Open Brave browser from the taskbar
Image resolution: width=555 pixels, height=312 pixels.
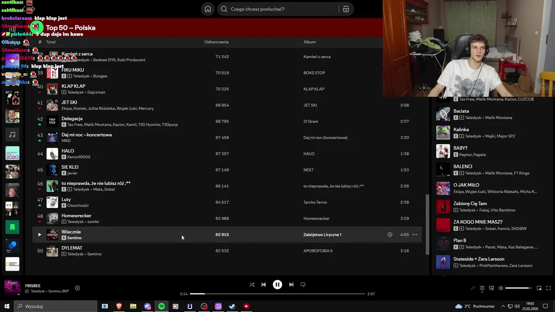tap(119, 306)
